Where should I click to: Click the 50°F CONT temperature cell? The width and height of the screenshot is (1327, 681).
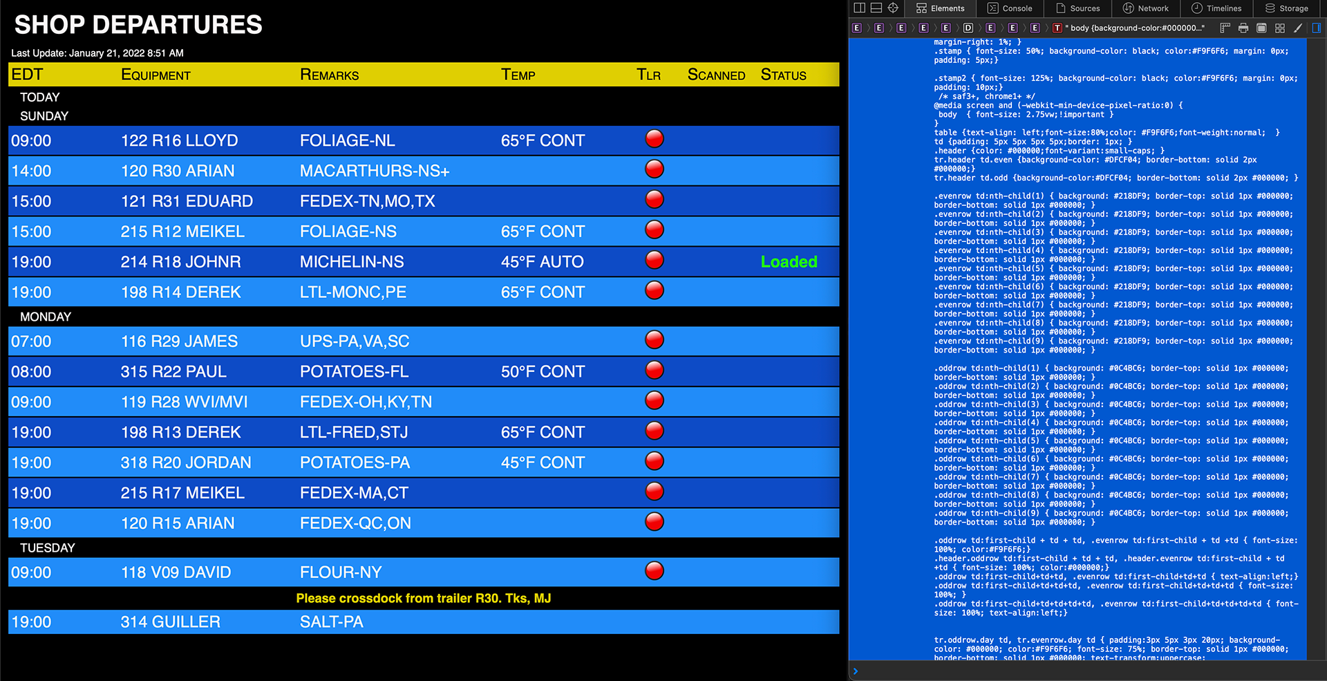[x=543, y=372]
